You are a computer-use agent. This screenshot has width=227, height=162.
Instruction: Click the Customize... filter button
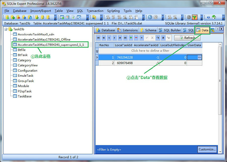(x=207, y=149)
